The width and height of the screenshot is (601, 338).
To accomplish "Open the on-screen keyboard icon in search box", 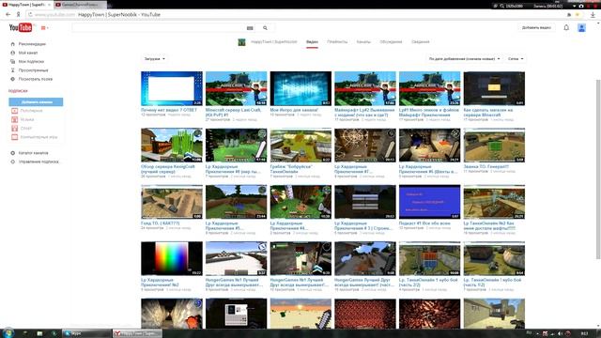I will click(x=250, y=28).
